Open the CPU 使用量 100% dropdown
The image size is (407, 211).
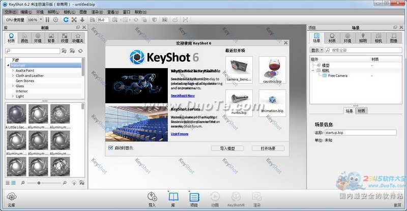pos(35,20)
